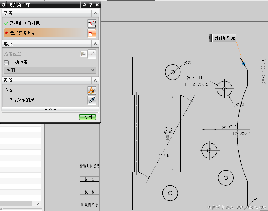Open the 设置 text settings icon
Image resolution: width=268 pixels, height=211 pixels.
click(92, 90)
